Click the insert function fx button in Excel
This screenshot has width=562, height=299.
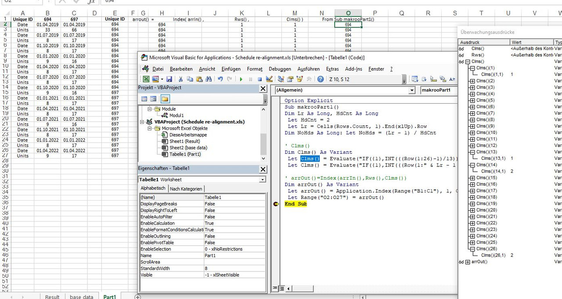pos(91,2)
